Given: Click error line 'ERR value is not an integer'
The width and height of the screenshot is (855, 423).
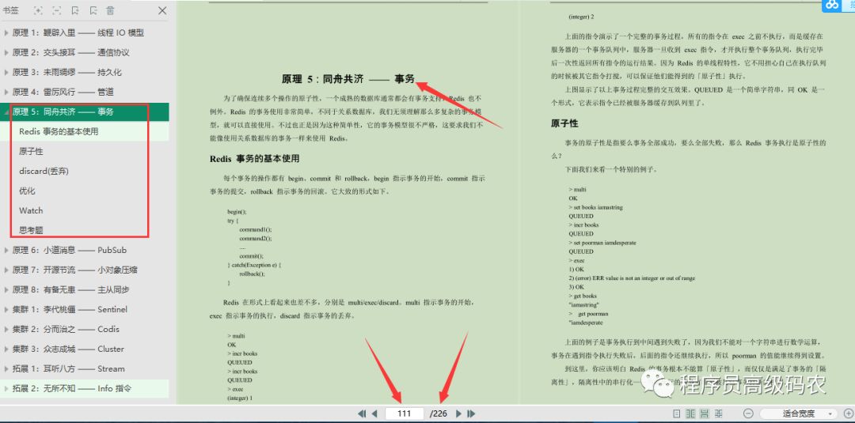Looking at the screenshot, I should click(x=632, y=278).
